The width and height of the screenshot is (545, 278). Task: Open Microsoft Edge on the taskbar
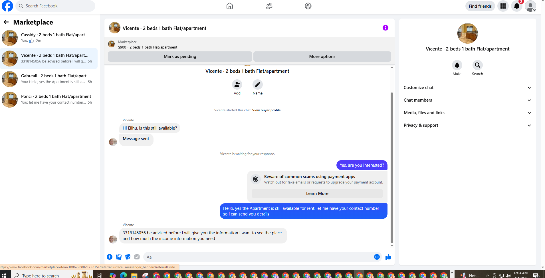tap(124, 275)
